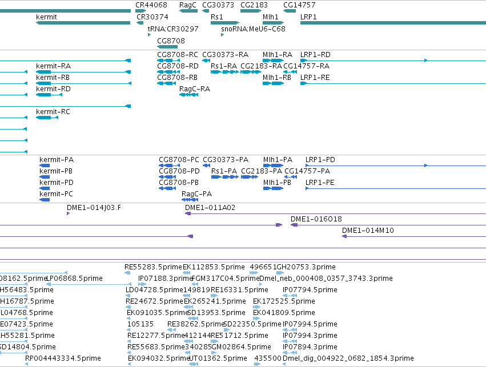Click the RagC-RA transcript label
The height and width of the screenshot is (367, 486).
click(195, 89)
